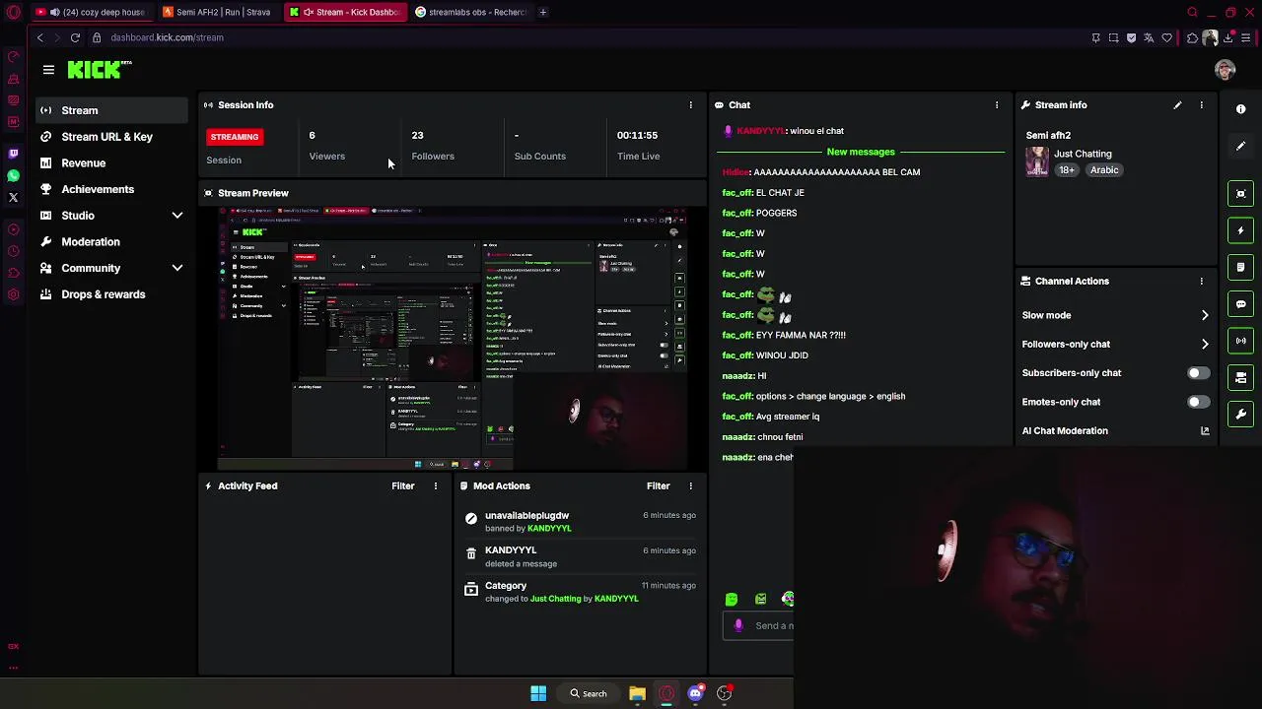Expand Slow mode options chevron

point(1204,315)
